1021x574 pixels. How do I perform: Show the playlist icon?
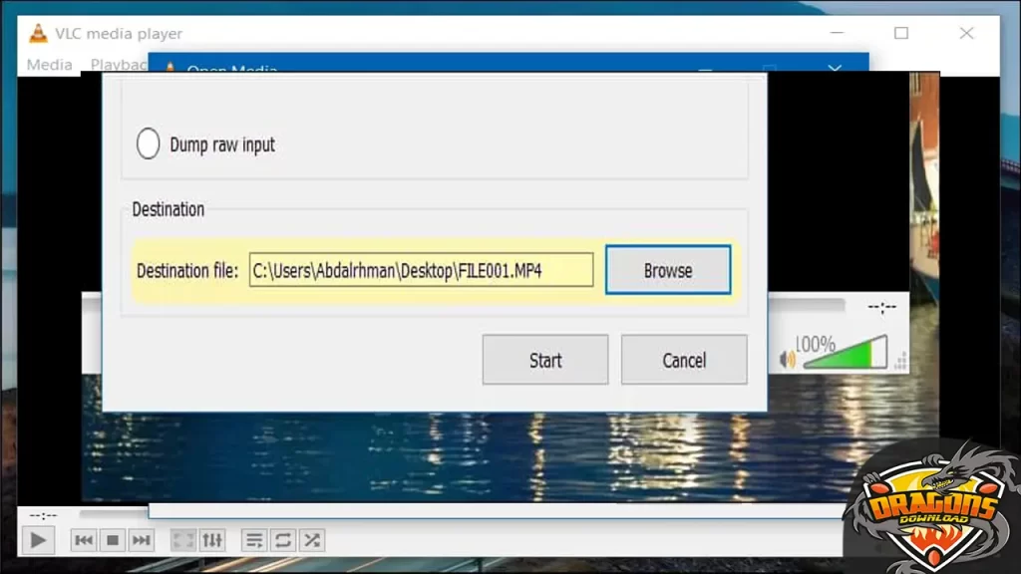(253, 539)
